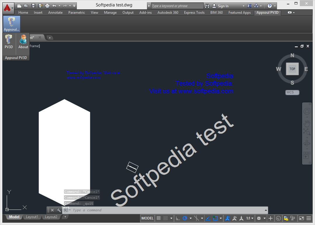Click the MODEL space status bar button
The width and height of the screenshot is (315, 225).
(x=147, y=218)
